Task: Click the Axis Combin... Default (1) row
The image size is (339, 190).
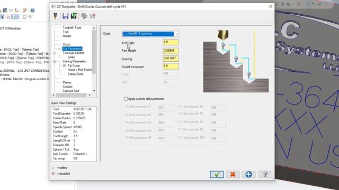Action: point(69,154)
